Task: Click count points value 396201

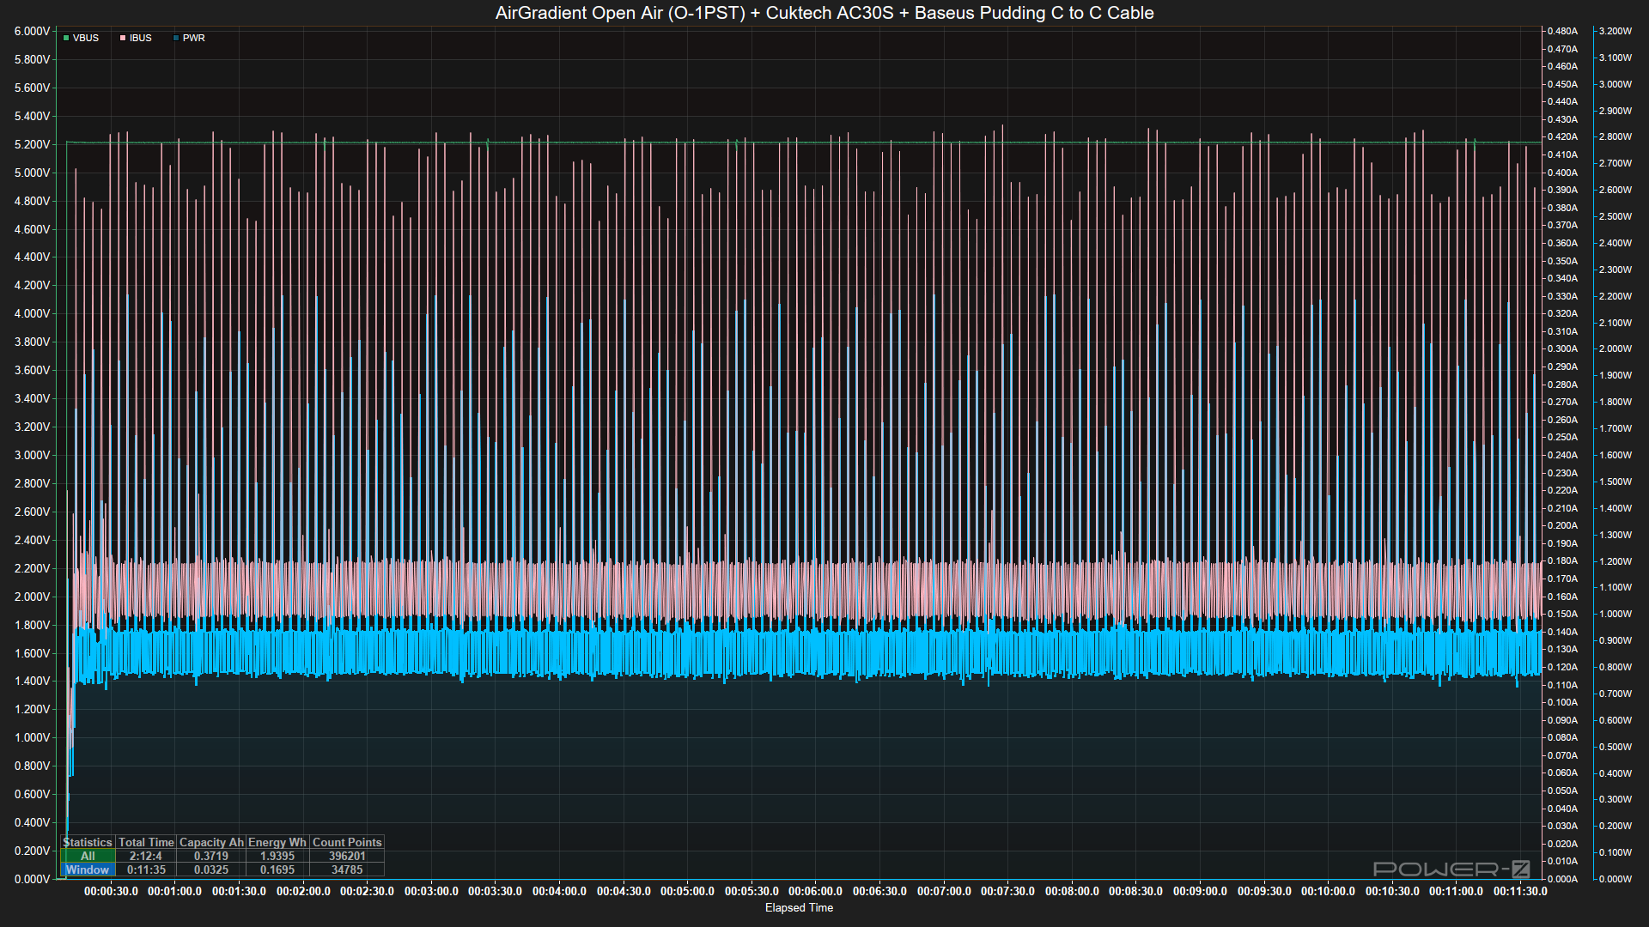Action: pos(347,856)
